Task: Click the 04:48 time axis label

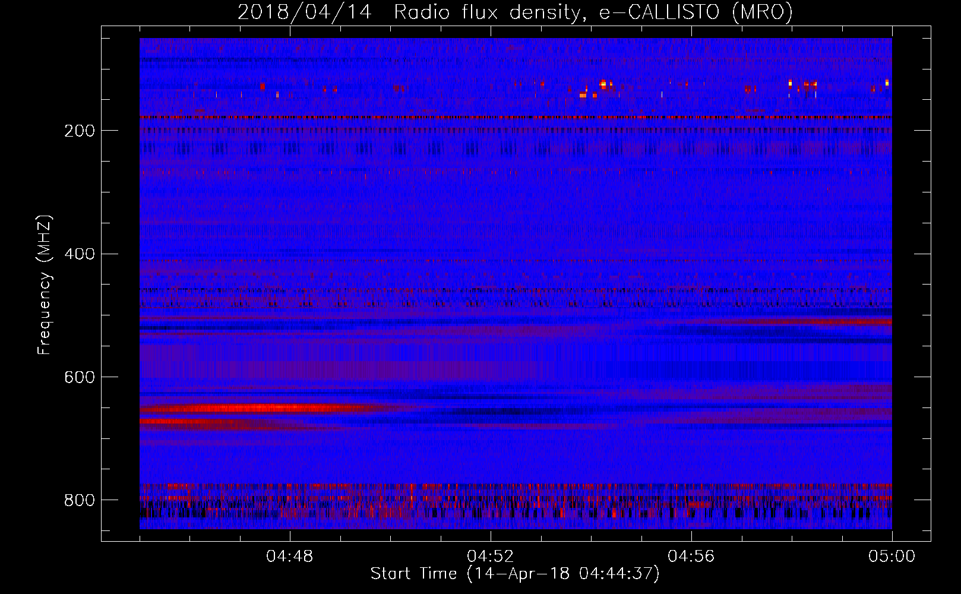Action: point(290,557)
